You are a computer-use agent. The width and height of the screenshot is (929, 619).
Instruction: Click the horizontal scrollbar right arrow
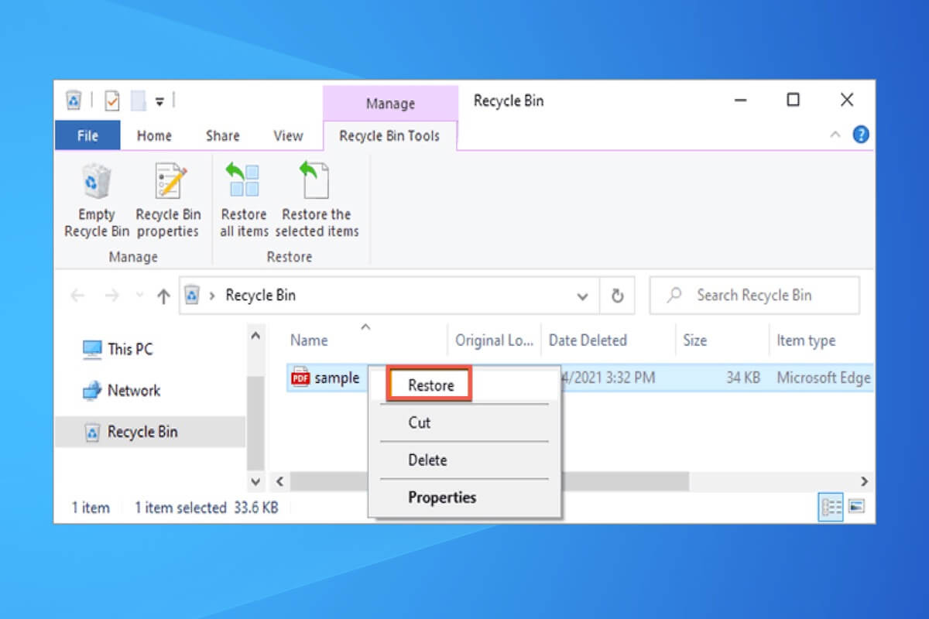(x=864, y=481)
